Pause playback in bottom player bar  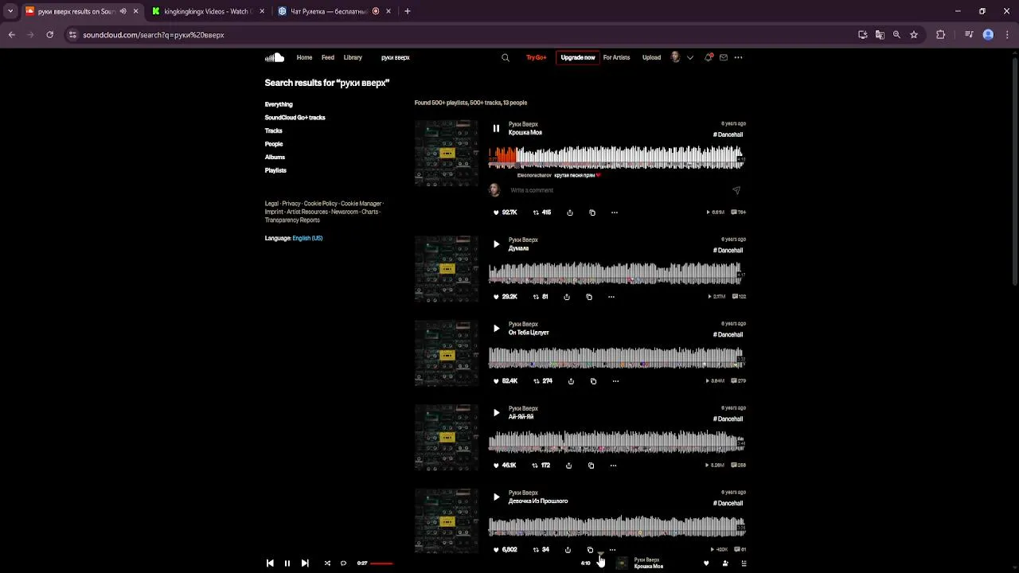(x=287, y=563)
